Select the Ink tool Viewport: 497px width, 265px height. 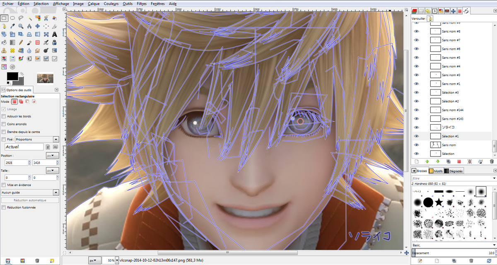click(x=54, y=43)
